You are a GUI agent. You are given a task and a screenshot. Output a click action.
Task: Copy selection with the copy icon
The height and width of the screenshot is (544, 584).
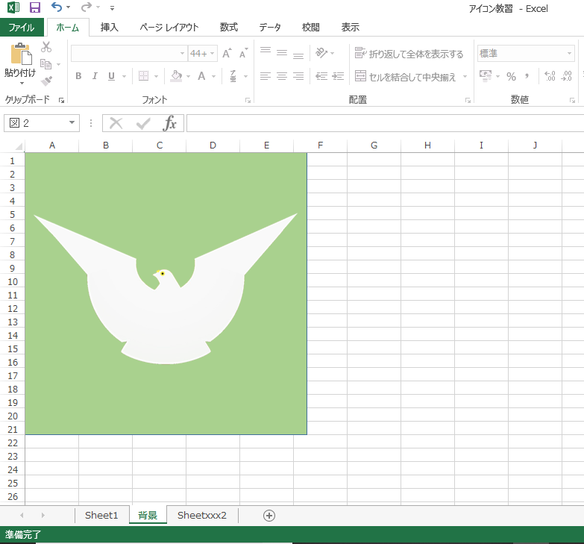tap(45, 64)
